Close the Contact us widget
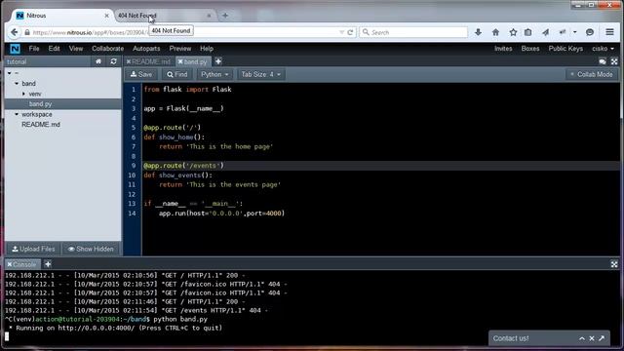 click(x=592, y=338)
